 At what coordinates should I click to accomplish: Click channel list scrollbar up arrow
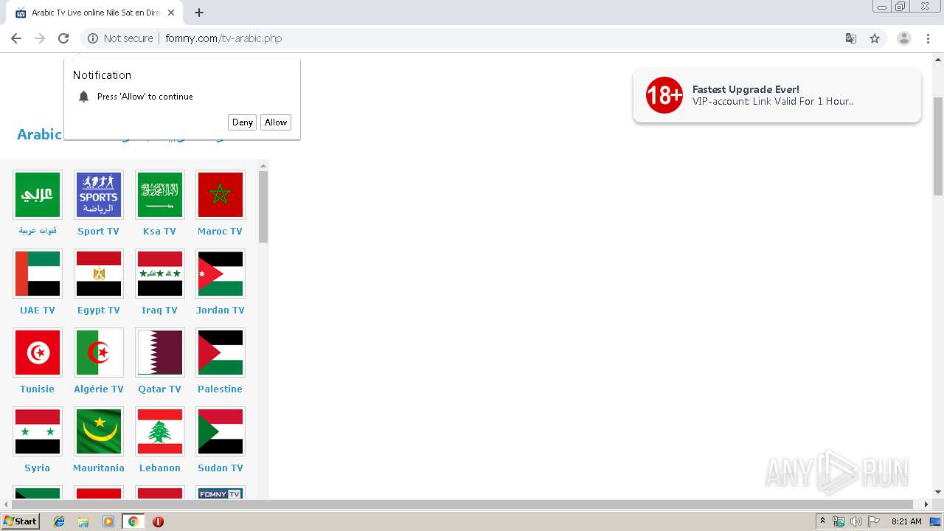263,165
